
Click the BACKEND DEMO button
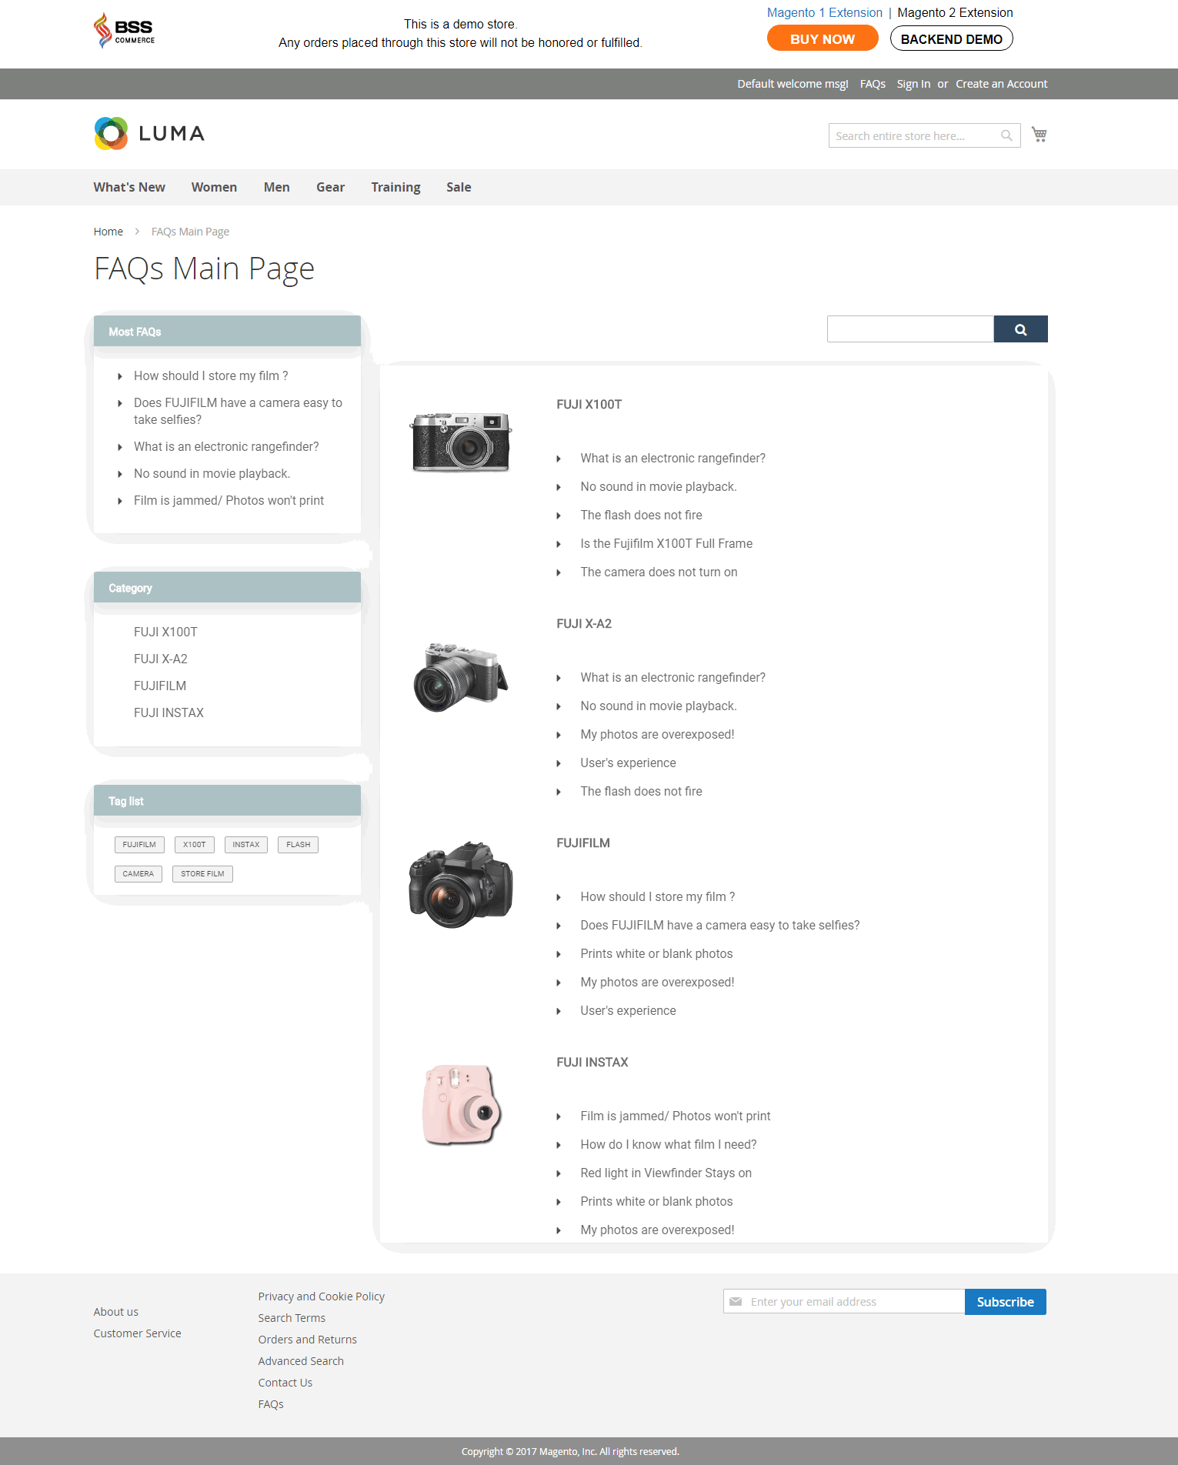pyautogui.click(x=951, y=38)
